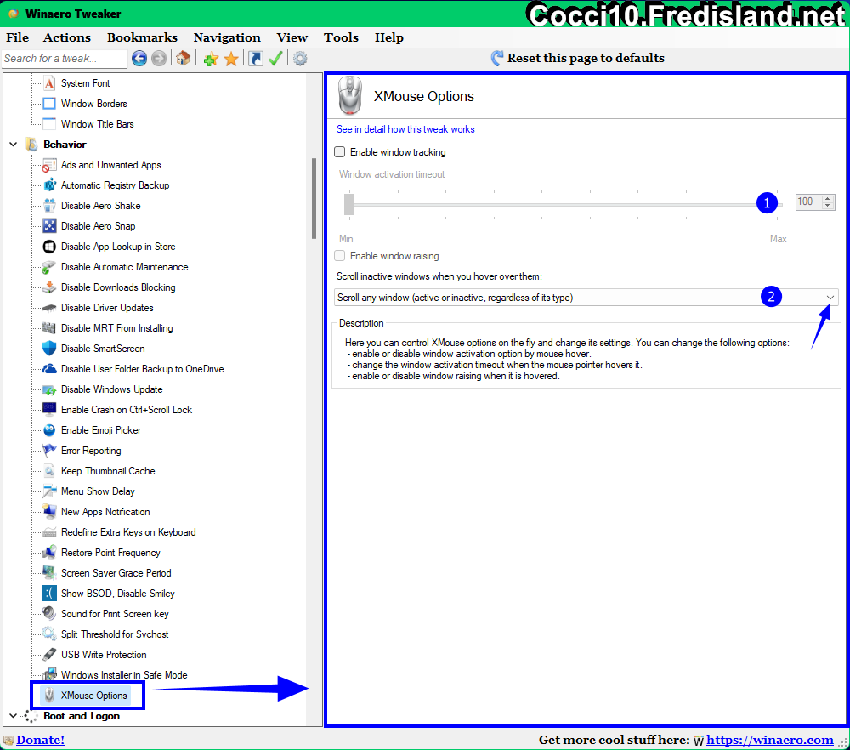Select Windows Installer in Safe Mode item
The width and height of the screenshot is (850, 750).
pyautogui.click(x=124, y=675)
